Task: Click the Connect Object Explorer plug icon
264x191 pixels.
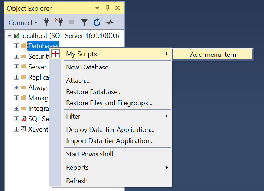Action: pyautogui.click(x=46, y=22)
